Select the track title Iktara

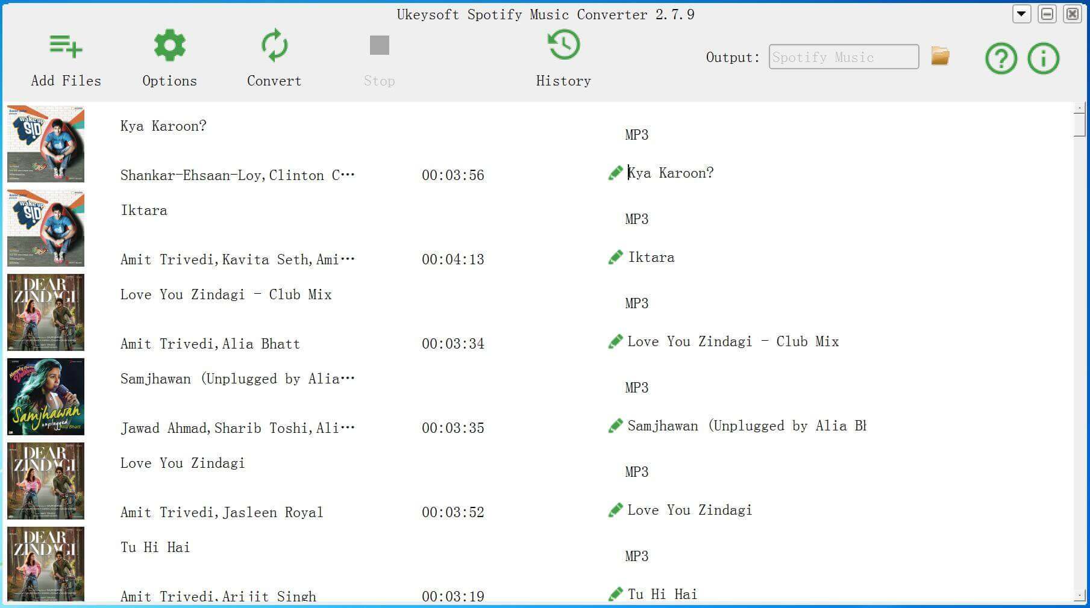point(144,210)
